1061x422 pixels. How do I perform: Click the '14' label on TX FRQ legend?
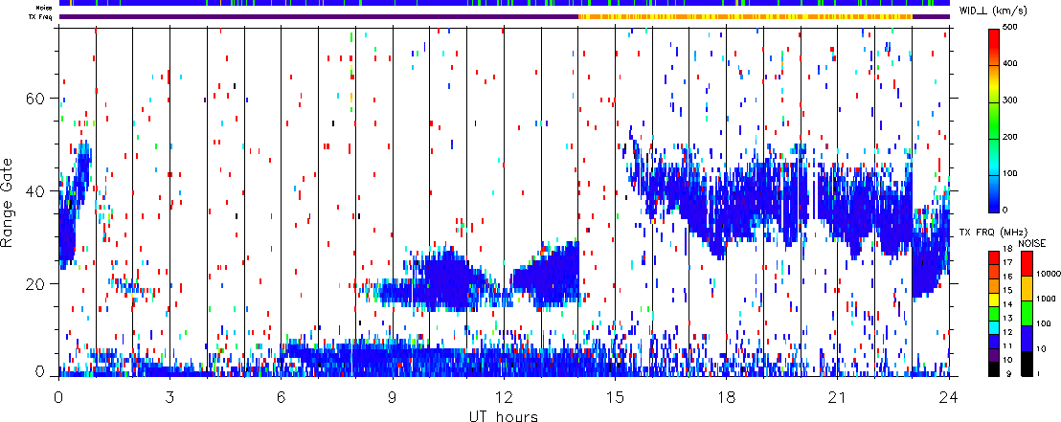tap(1009, 303)
